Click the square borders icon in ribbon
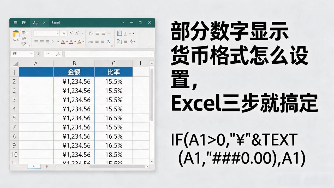This screenshot has height=188, width=334. (x=120, y=33)
